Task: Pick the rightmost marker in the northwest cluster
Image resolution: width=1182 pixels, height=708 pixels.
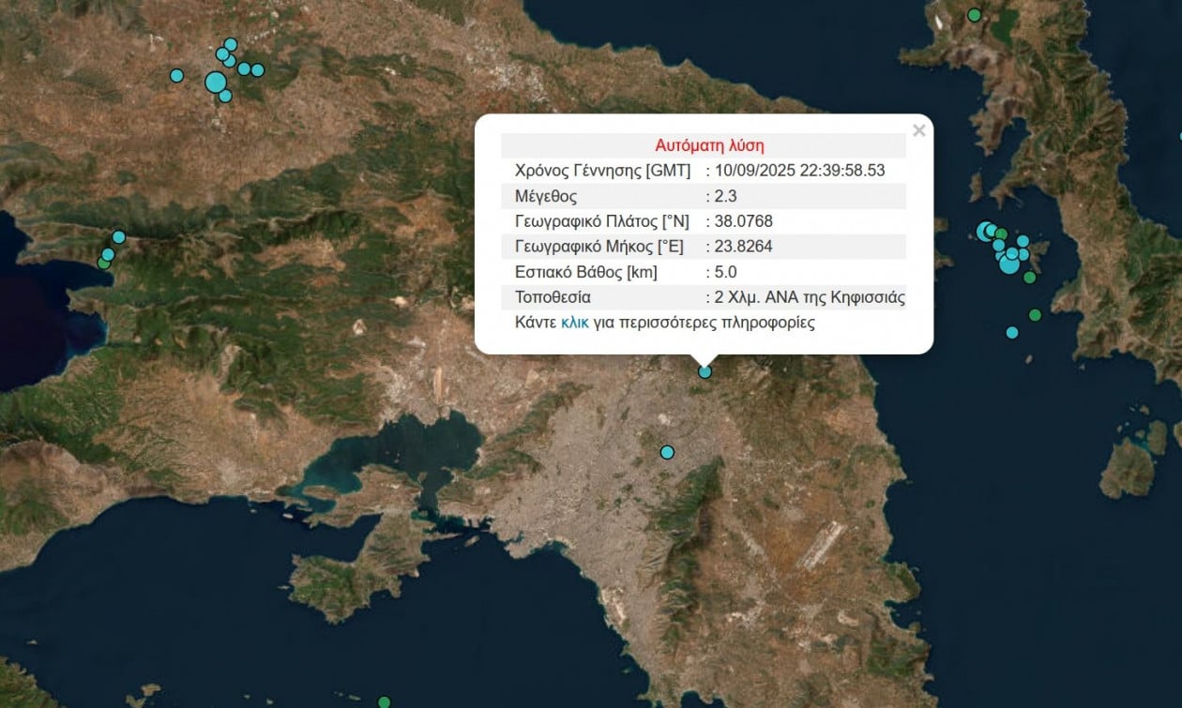Action: [258, 69]
